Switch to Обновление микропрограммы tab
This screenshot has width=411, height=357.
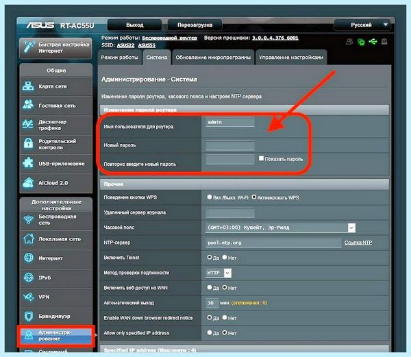213,57
